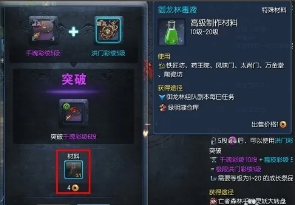Click the 极限洪门彩绫1段 result link
This screenshot has width=295, height=205.
click(238, 169)
